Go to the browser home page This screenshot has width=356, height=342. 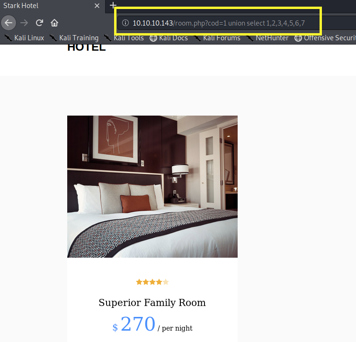click(x=54, y=23)
